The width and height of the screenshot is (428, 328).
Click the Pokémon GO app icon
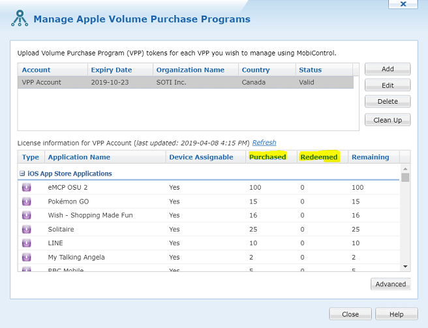click(27, 201)
